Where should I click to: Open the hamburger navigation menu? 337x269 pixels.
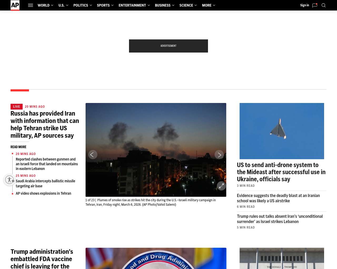(31, 5)
